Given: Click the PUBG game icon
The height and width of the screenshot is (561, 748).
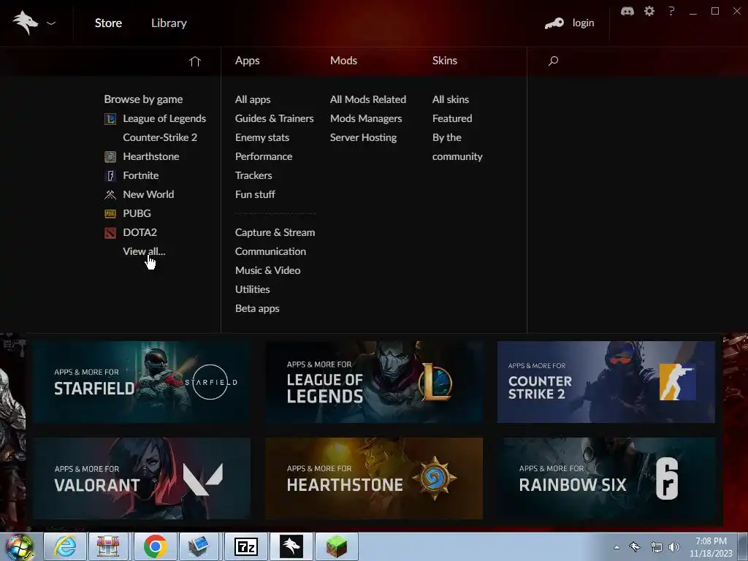Looking at the screenshot, I should click(x=110, y=214).
